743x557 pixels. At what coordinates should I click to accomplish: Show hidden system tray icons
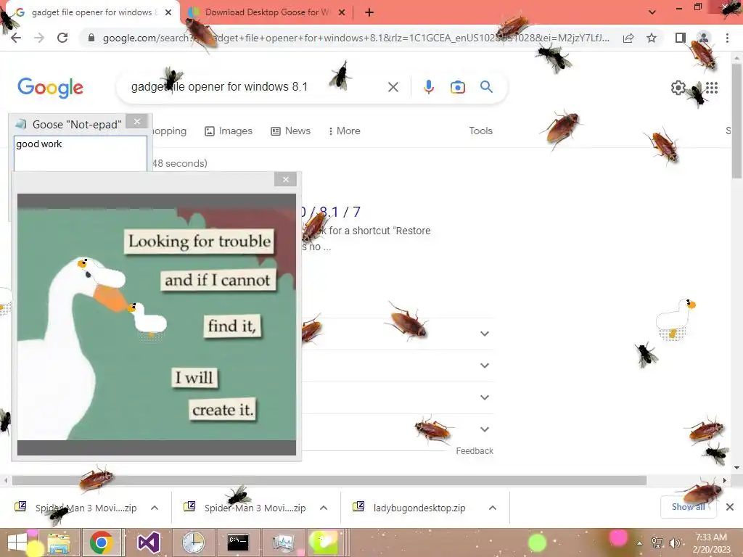[640, 543]
